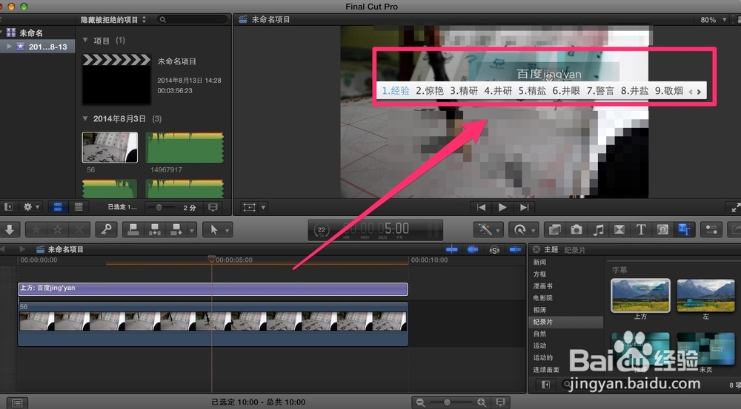Open the magic wand enhancements menu
The height and width of the screenshot is (409, 741).
488,230
